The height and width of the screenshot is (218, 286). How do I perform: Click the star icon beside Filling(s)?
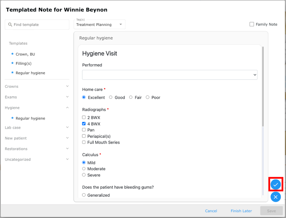pos(13,63)
